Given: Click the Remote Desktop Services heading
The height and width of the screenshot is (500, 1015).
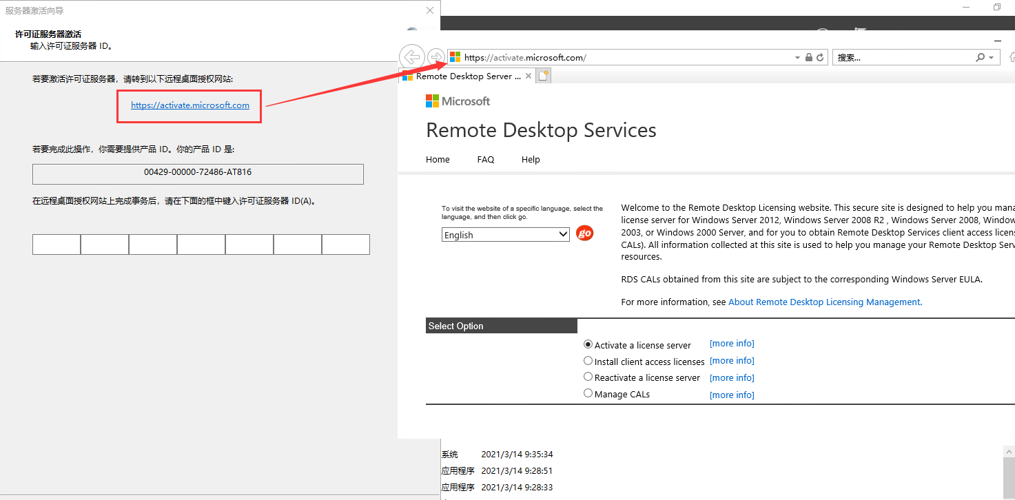Looking at the screenshot, I should (541, 130).
